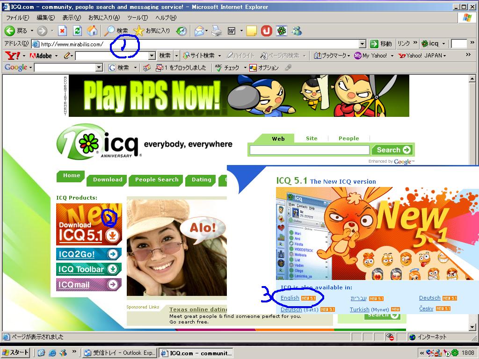Open Favorites star icon
This screenshot has width=479, height=359.
pos(152,30)
